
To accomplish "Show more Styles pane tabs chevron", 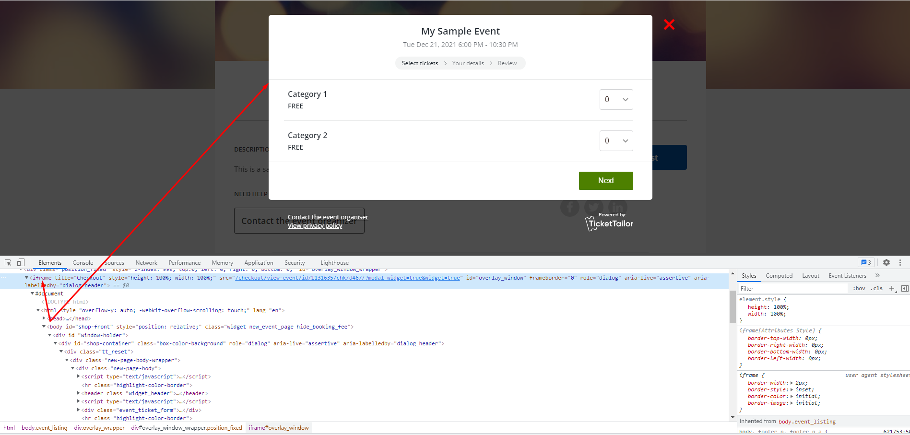I will pyautogui.click(x=877, y=275).
